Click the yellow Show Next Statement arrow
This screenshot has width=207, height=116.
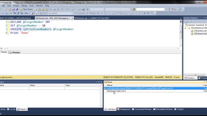pos(11,13)
